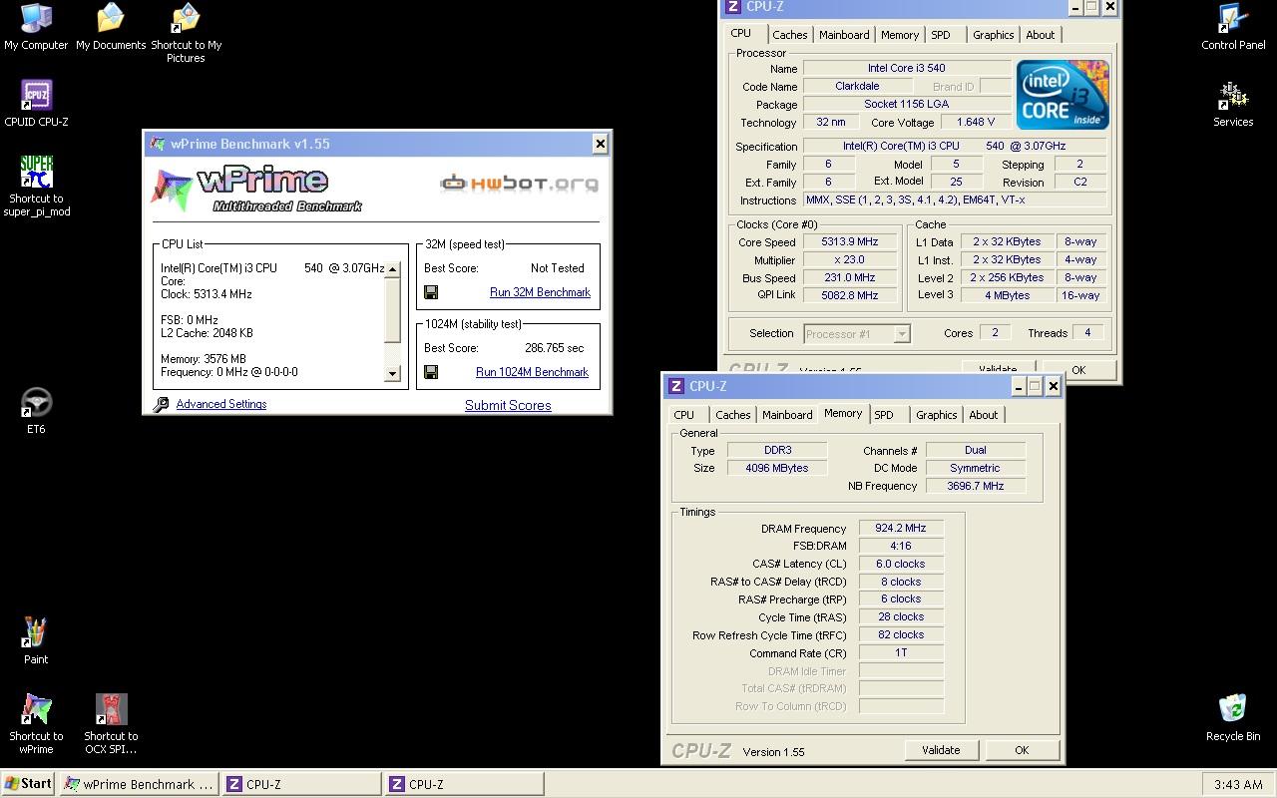
Task: Click the Package value Socket 1156 LGA
Action: (x=907, y=105)
